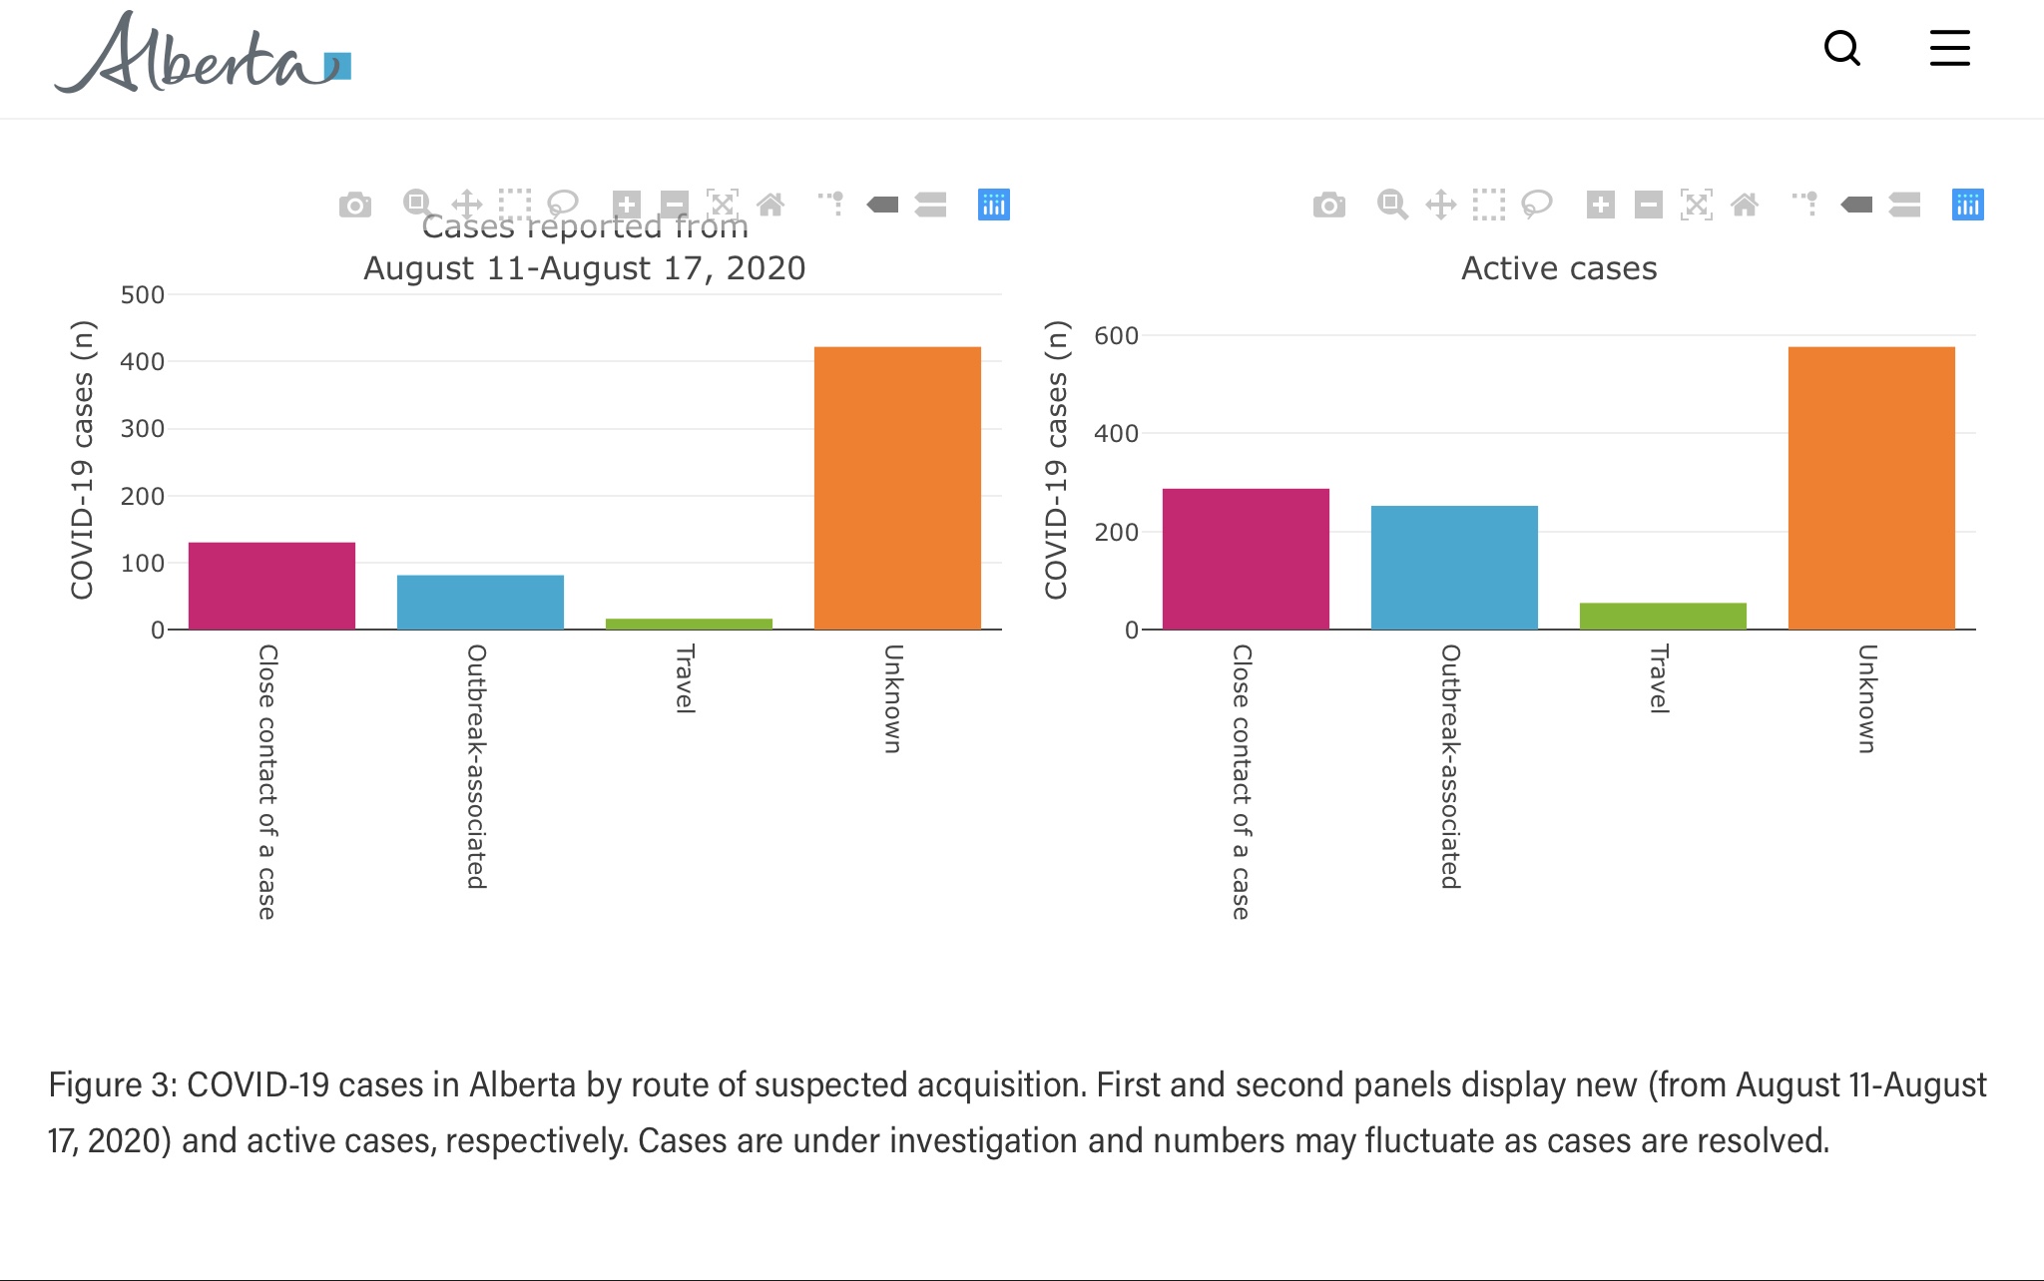This screenshot has height=1281, width=2044.
Task: Open Plotly logo link on Active cases chart
Action: (1967, 206)
